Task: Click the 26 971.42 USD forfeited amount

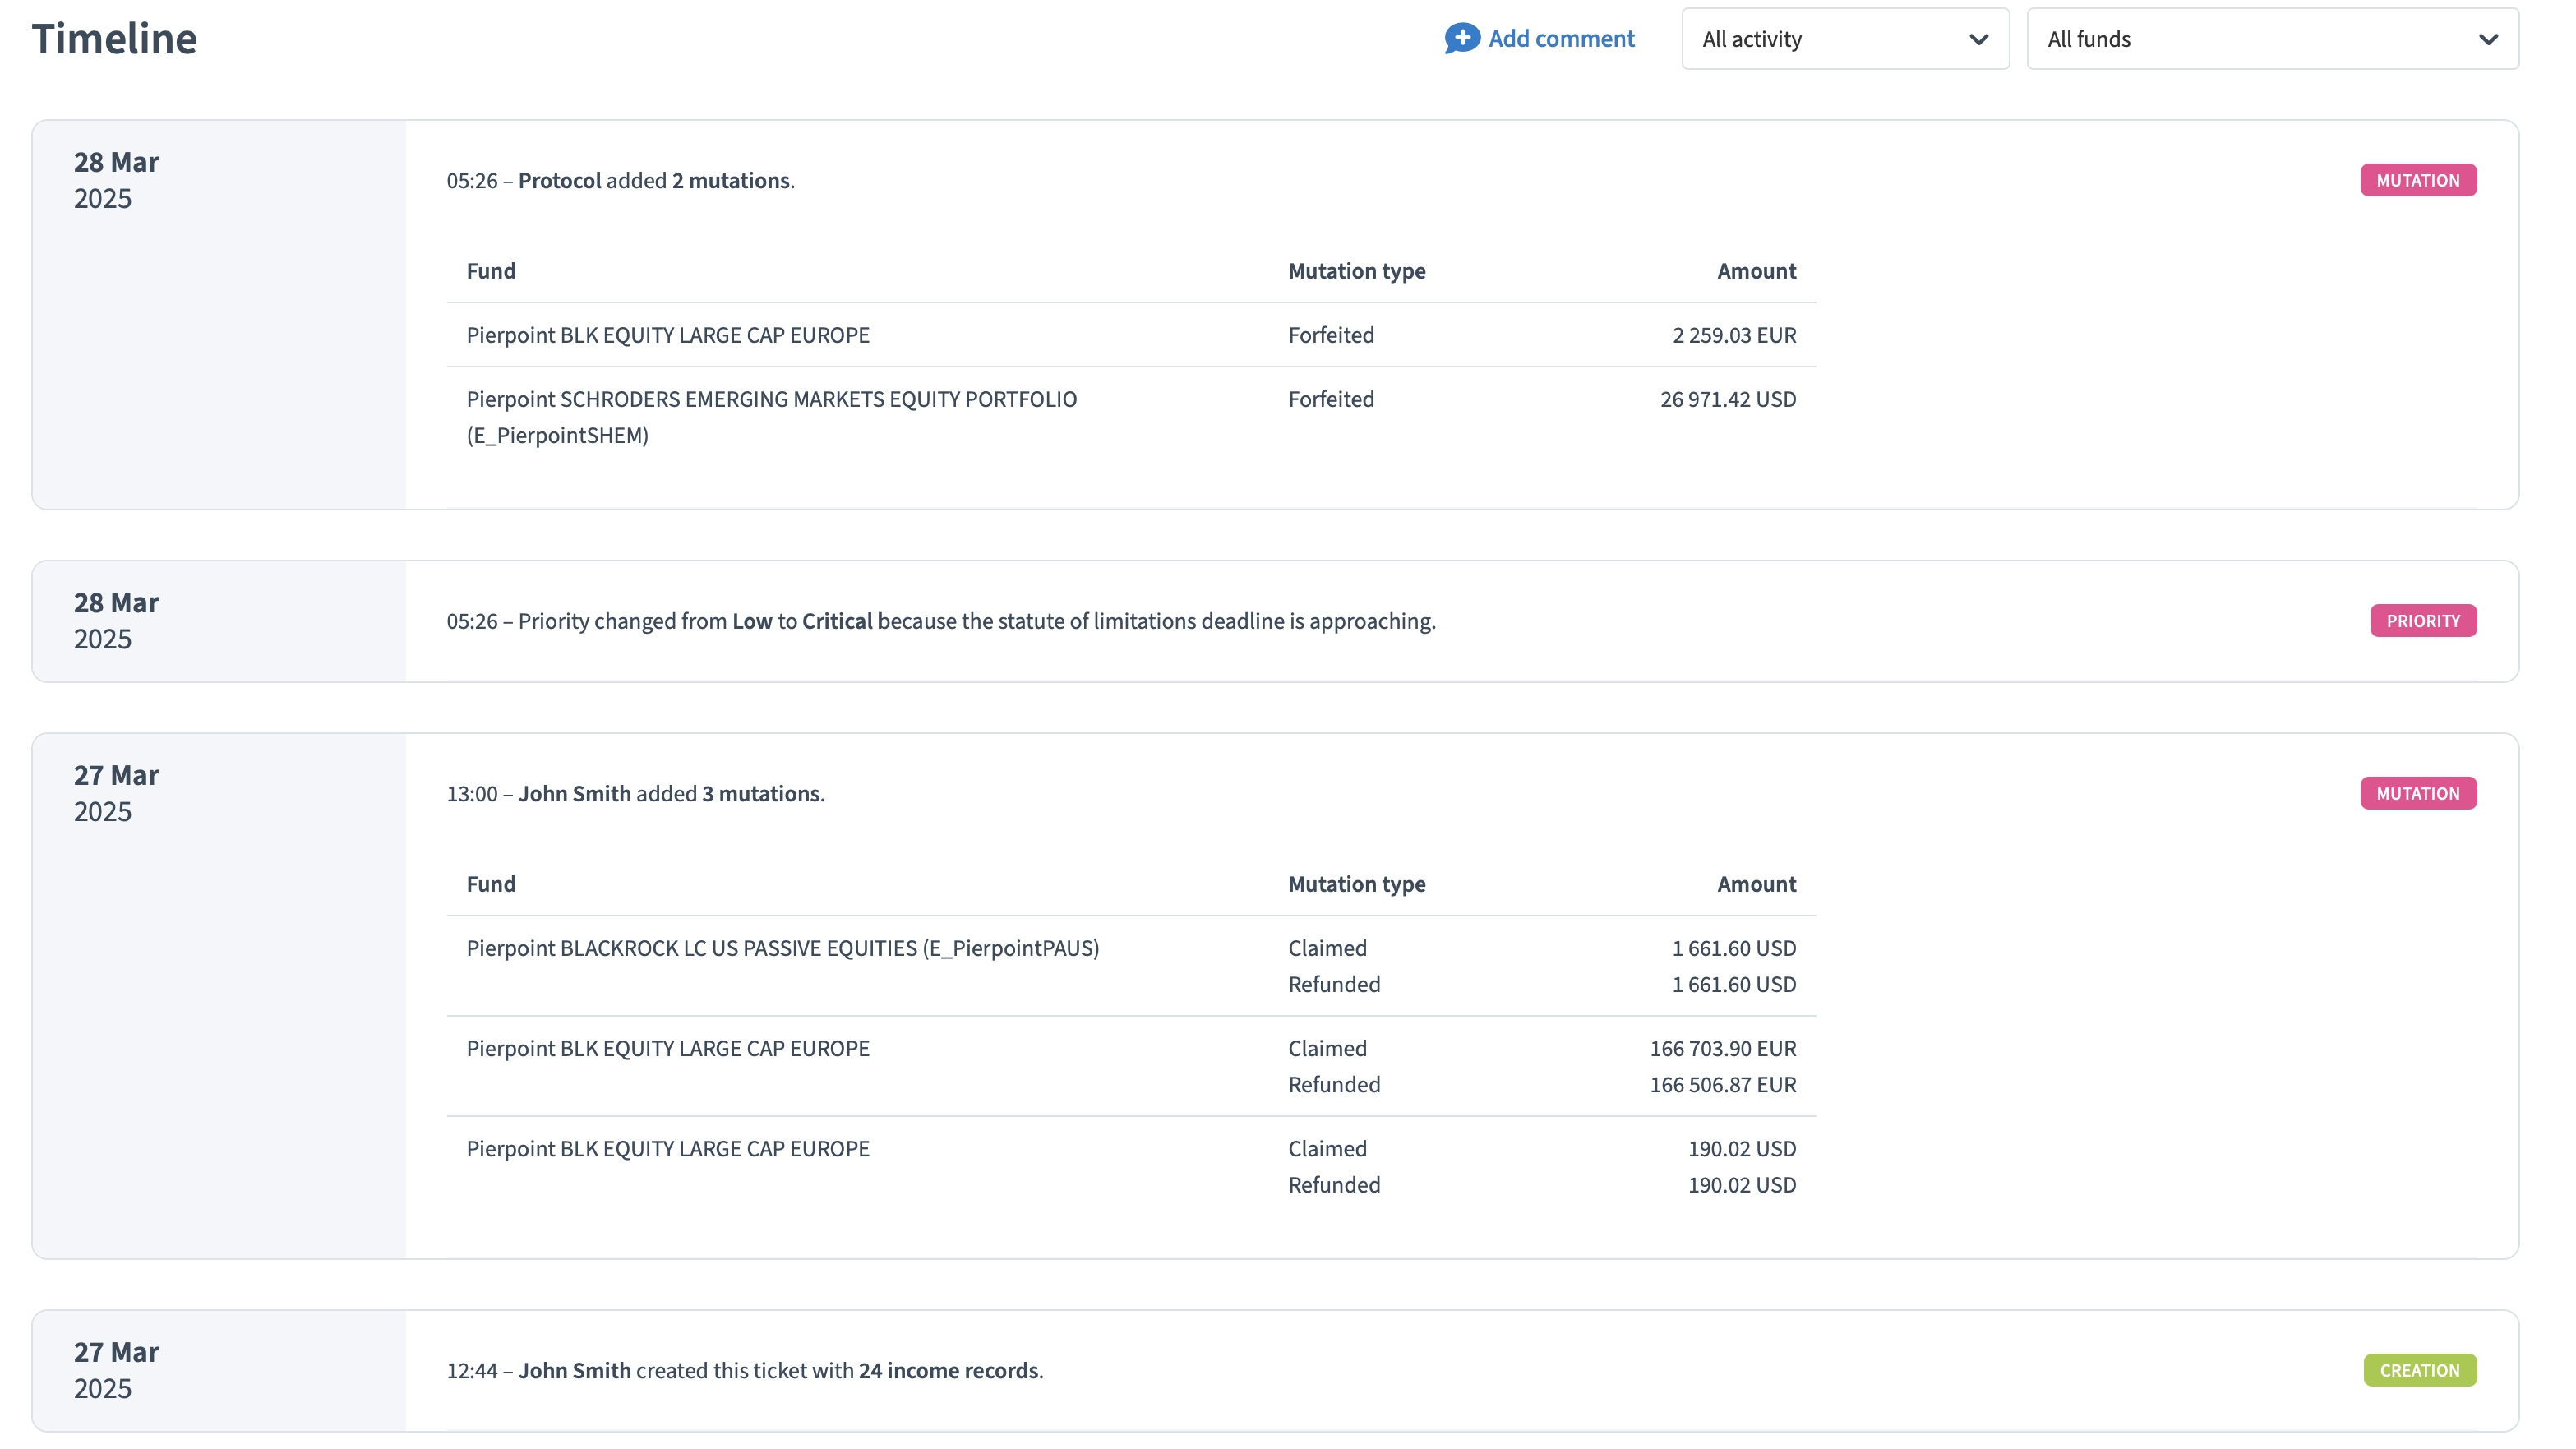Action: coord(1727,399)
